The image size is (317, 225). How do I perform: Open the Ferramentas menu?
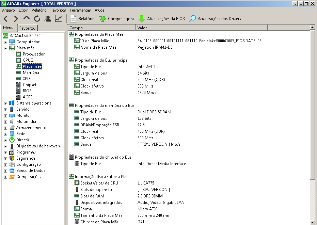click(80, 10)
